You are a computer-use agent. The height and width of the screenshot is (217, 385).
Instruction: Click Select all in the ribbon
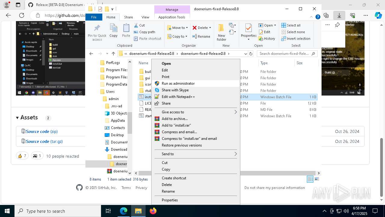coord(291,25)
